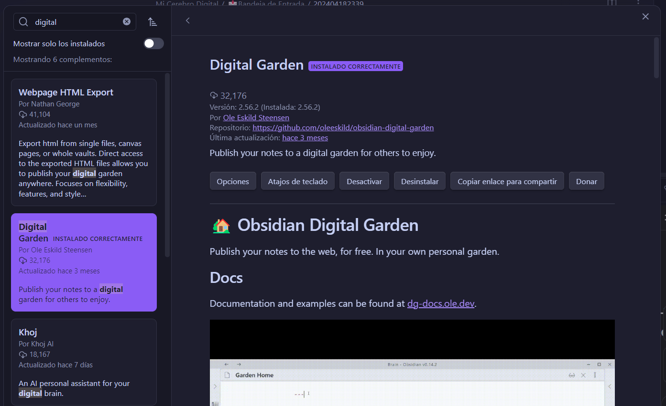Close the community plugins dialog
Screen dimensions: 666x406
pos(645,17)
